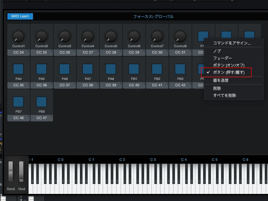Click the PB3 pad button
268x201 pixels.
point(180,69)
